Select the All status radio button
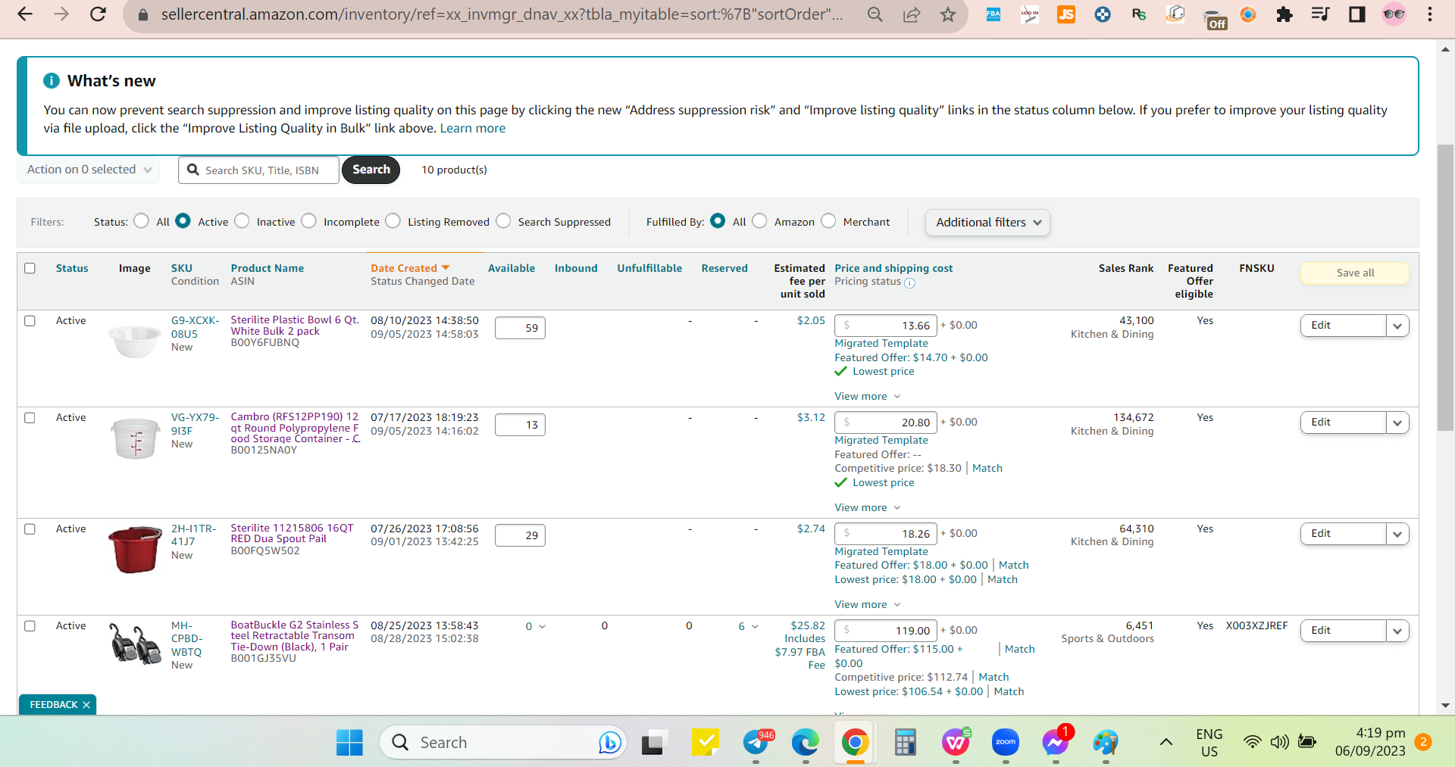 [141, 221]
